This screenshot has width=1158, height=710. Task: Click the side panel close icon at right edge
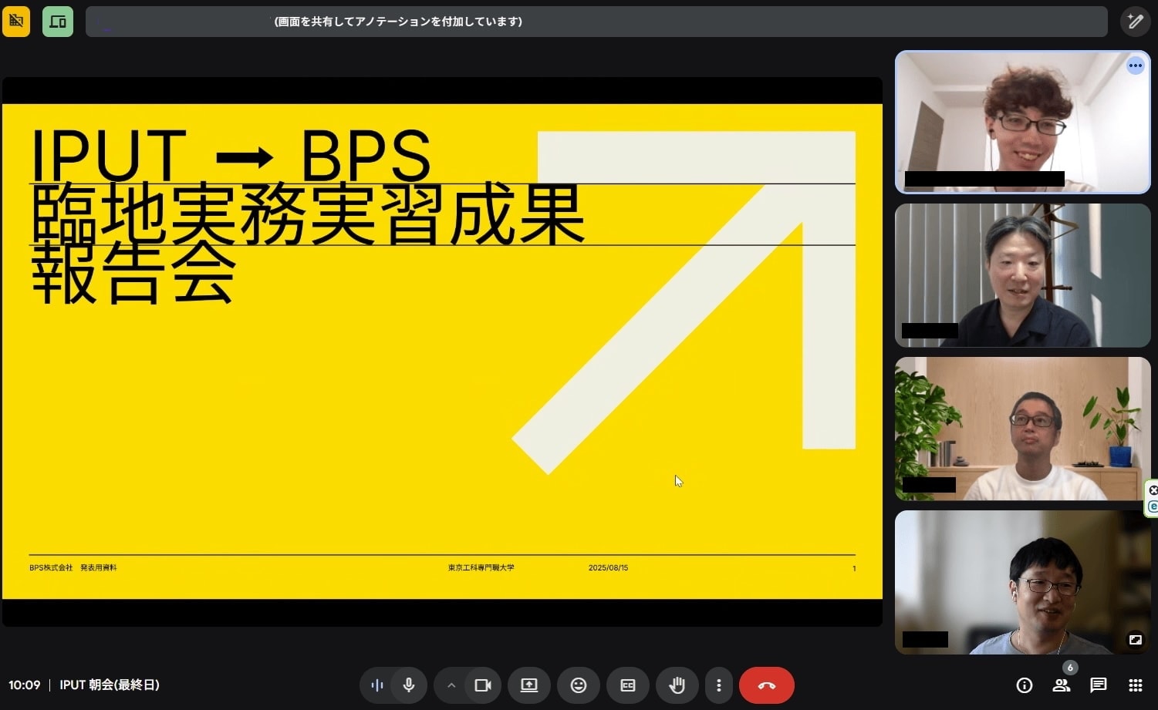(x=1153, y=490)
